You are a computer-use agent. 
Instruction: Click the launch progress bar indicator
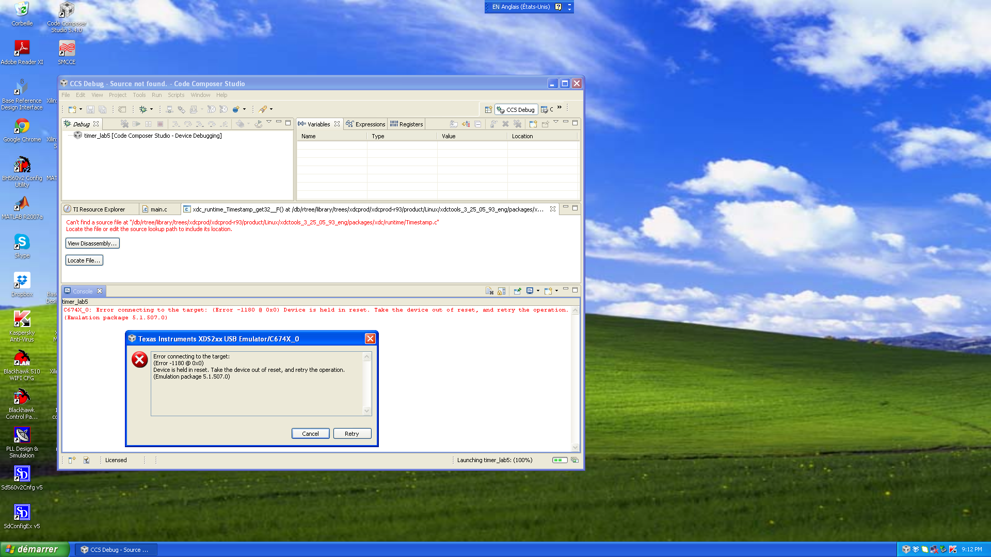(x=560, y=460)
